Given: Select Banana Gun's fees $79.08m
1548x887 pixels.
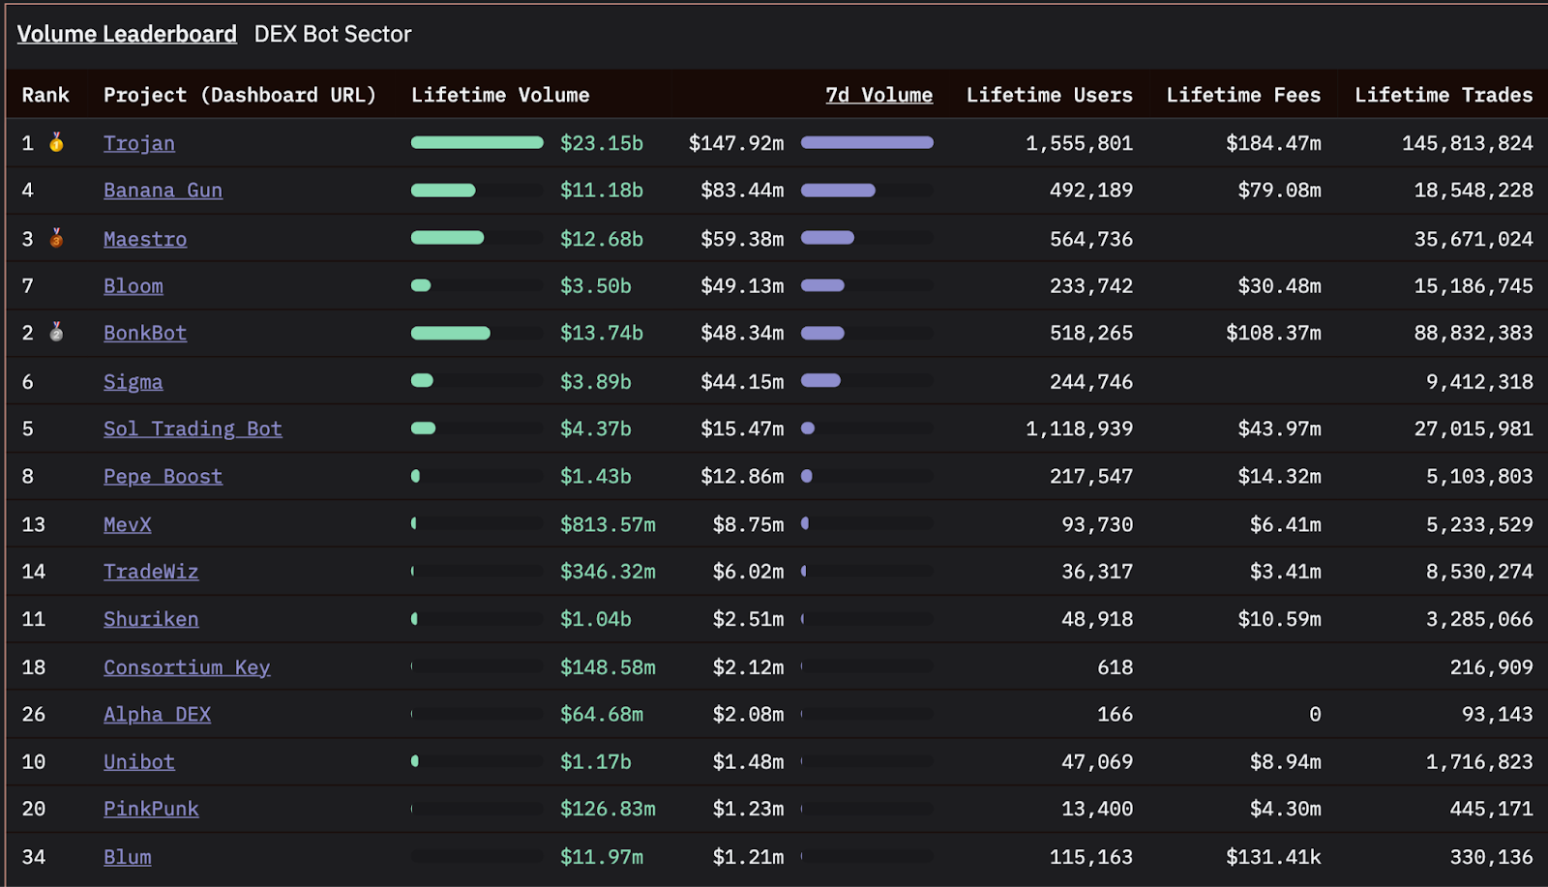Looking at the screenshot, I should (1279, 191).
